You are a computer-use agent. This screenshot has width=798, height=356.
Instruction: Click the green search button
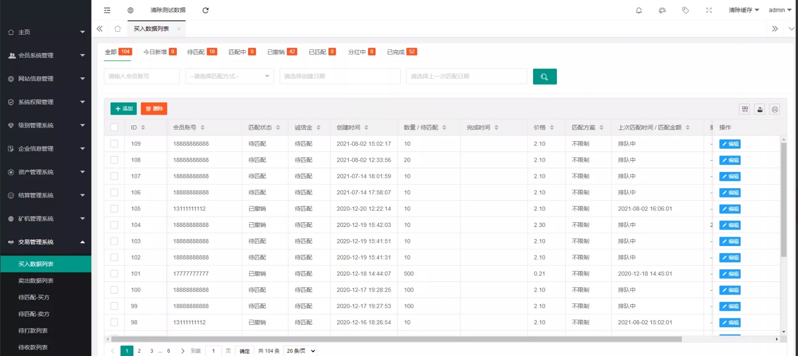click(x=545, y=76)
